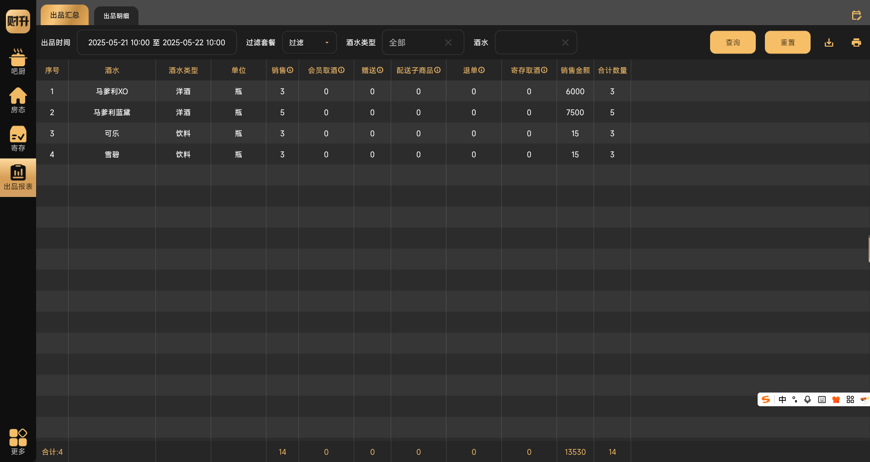Switch to 出品明细 tab

[x=116, y=16]
